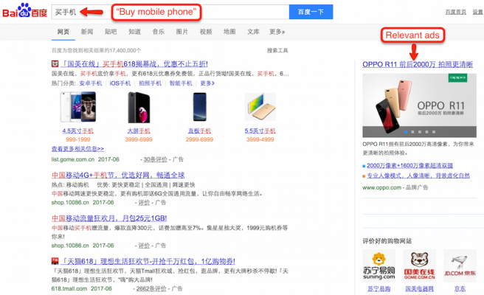Click the 国美在线 favicon icon
The image size is (484, 295).
(55, 64)
